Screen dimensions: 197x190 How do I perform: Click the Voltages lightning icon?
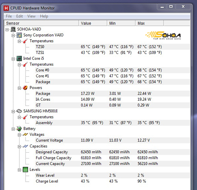[25, 135]
